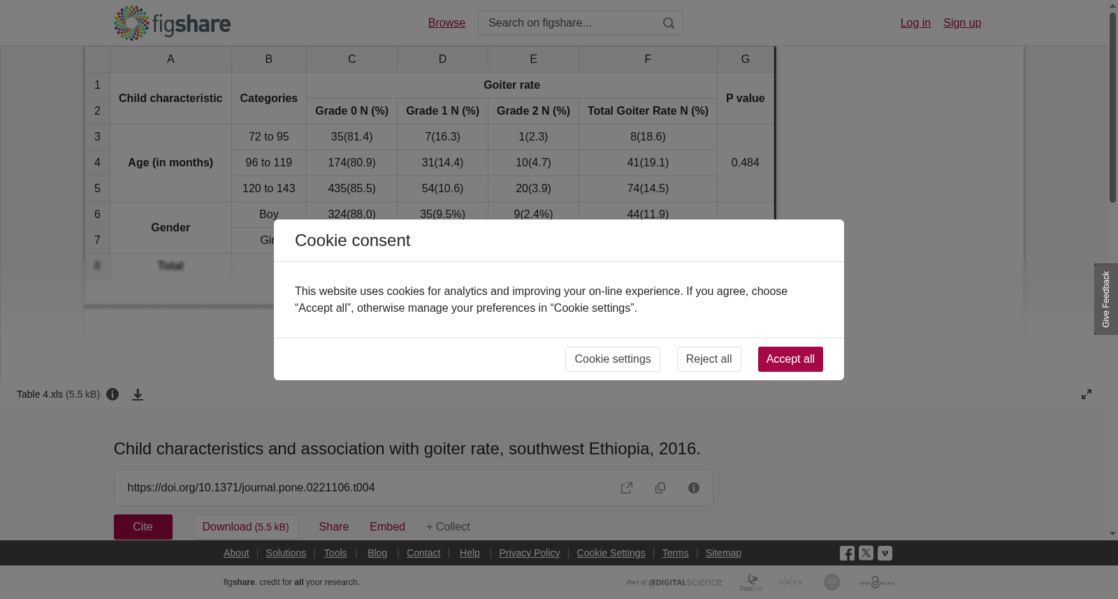Open the Solutions footer link

click(x=286, y=553)
